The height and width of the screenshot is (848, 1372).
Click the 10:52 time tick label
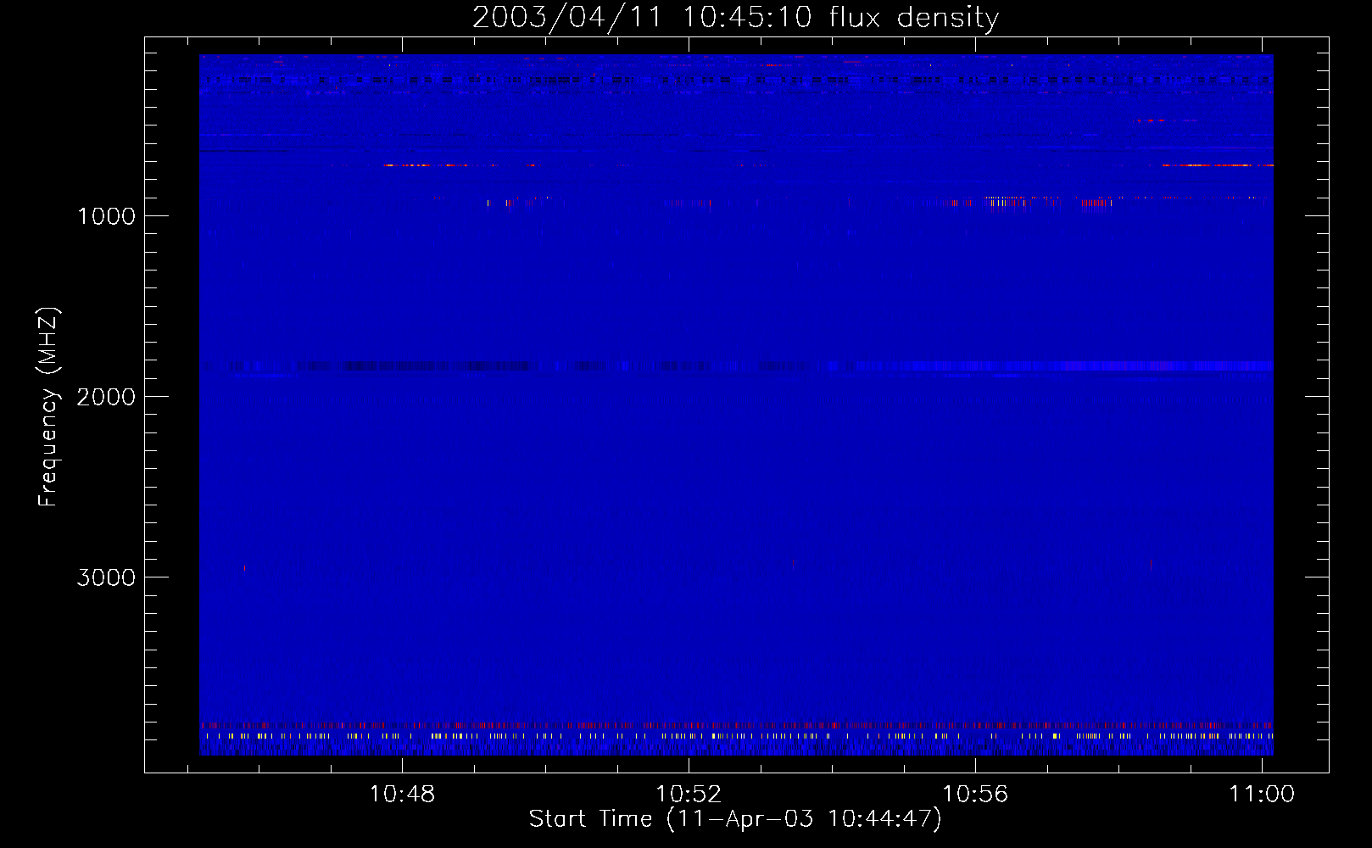click(689, 794)
